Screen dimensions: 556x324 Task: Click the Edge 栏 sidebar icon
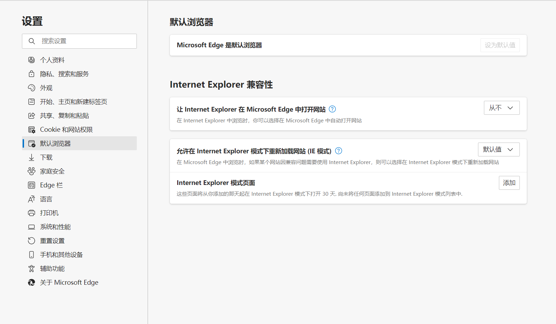pyautogui.click(x=31, y=185)
